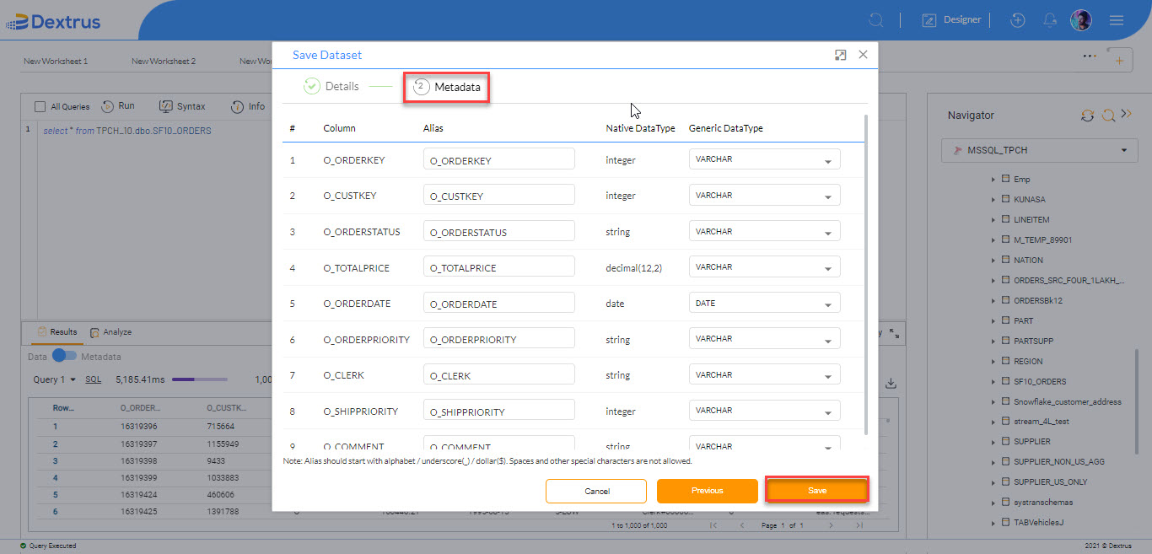Click the SF10_ORDERS table icon in Navigator
This screenshot has width=1152, height=554.
(1005, 381)
